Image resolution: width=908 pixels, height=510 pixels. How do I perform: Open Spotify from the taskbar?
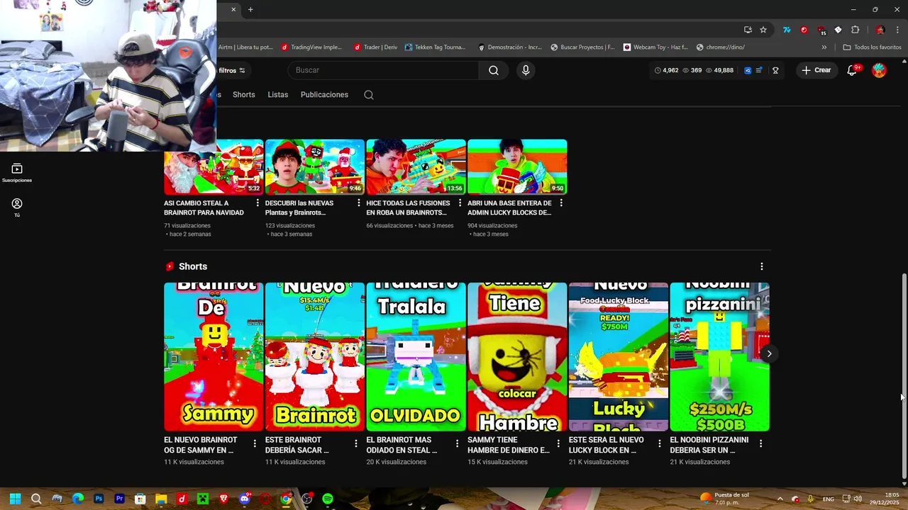pyautogui.click(x=328, y=499)
